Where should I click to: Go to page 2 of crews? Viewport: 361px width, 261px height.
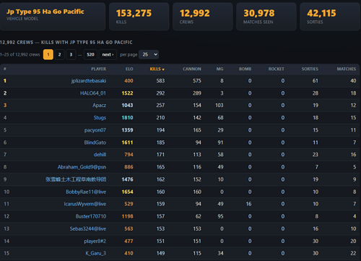coord(59,54)
